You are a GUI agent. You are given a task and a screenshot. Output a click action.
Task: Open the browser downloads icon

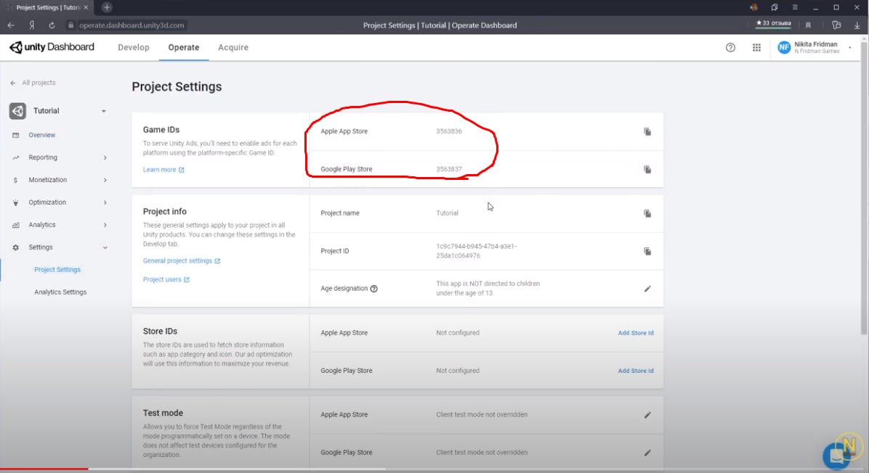point(857,25)
